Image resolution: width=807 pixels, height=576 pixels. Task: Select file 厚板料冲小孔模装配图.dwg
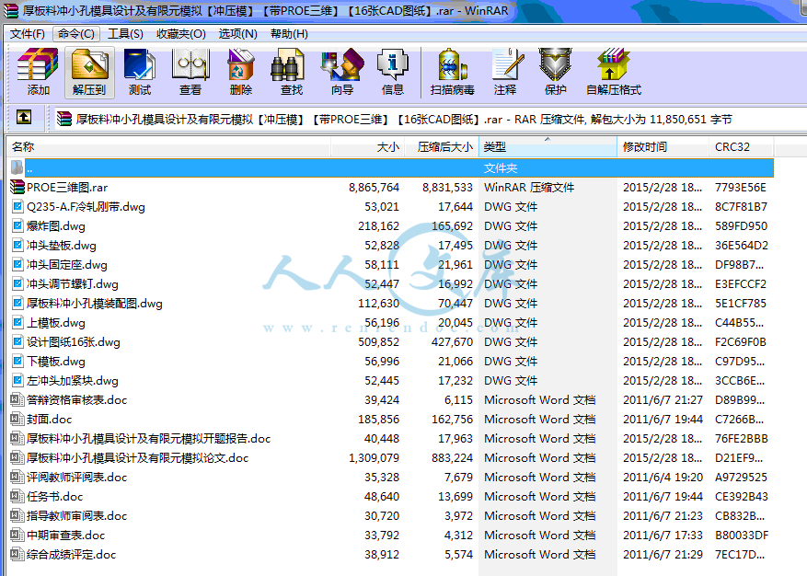click(x=95, y=304)
